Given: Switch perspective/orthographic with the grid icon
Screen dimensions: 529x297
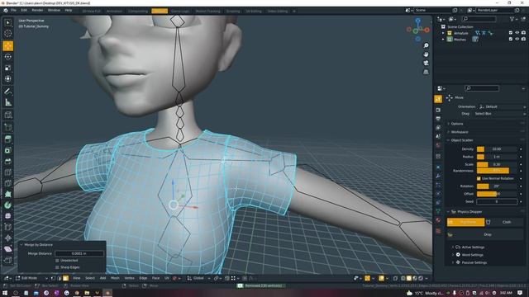Looking at the screenshot, I should pyautogui.click(x=426, y=72).
